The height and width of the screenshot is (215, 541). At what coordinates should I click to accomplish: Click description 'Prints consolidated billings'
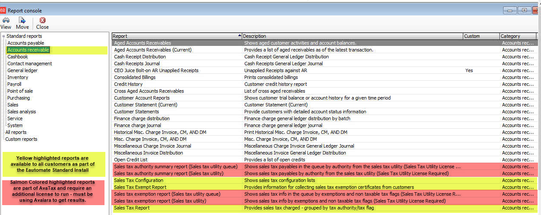(271, 77)
